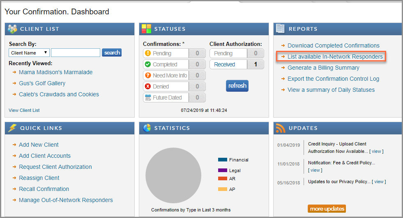Click the green Completed checkmark icon

click(147, 64)
